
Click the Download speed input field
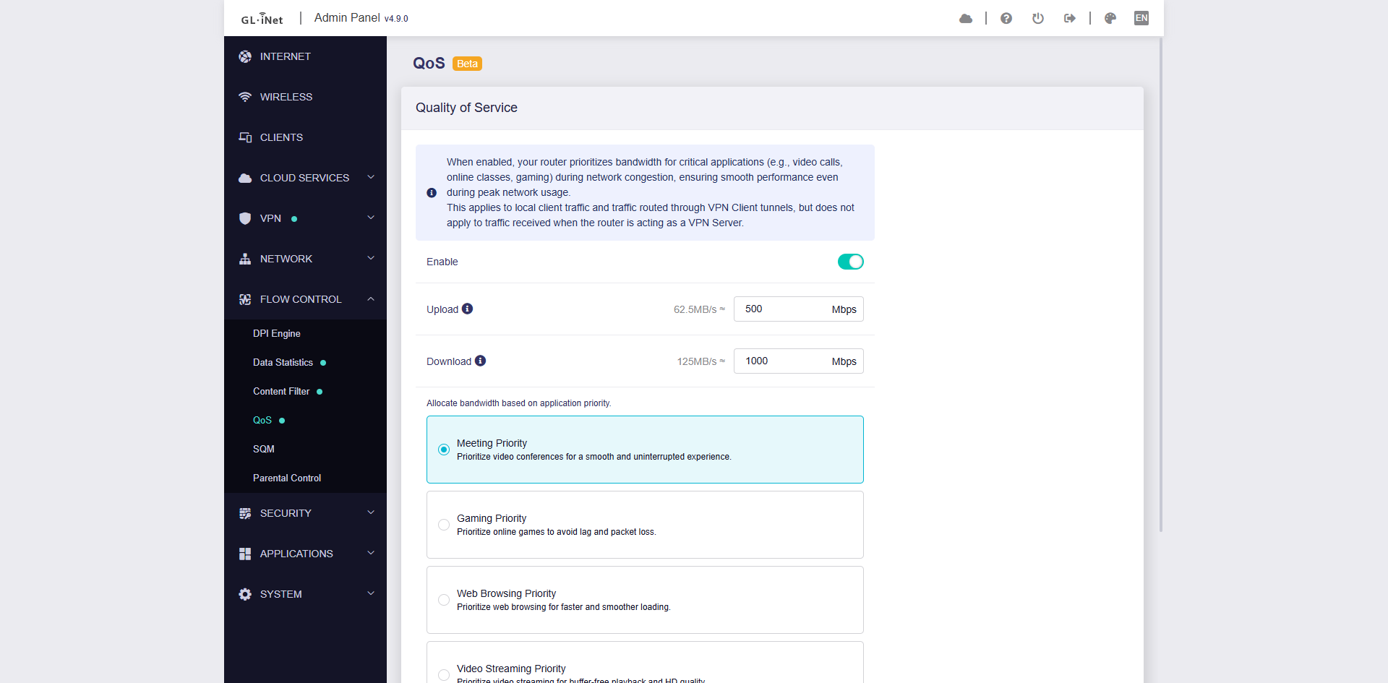tap(798, 361)
